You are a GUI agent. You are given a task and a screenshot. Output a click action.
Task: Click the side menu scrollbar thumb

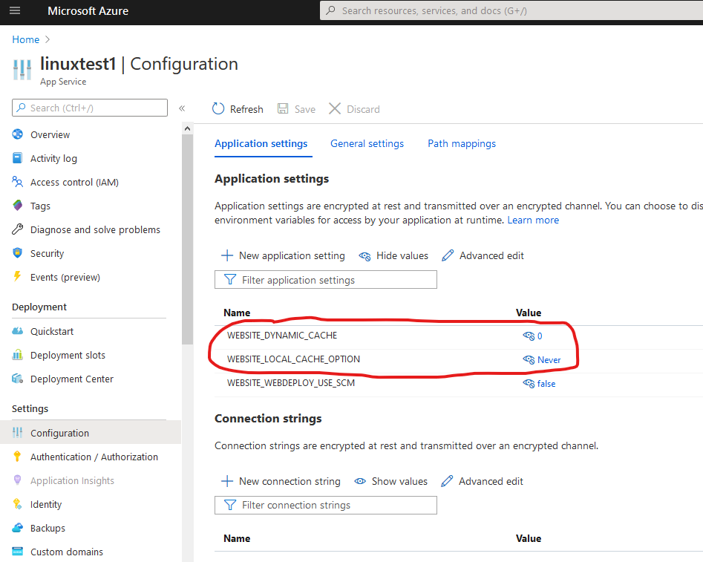click(x=187, y=240)
